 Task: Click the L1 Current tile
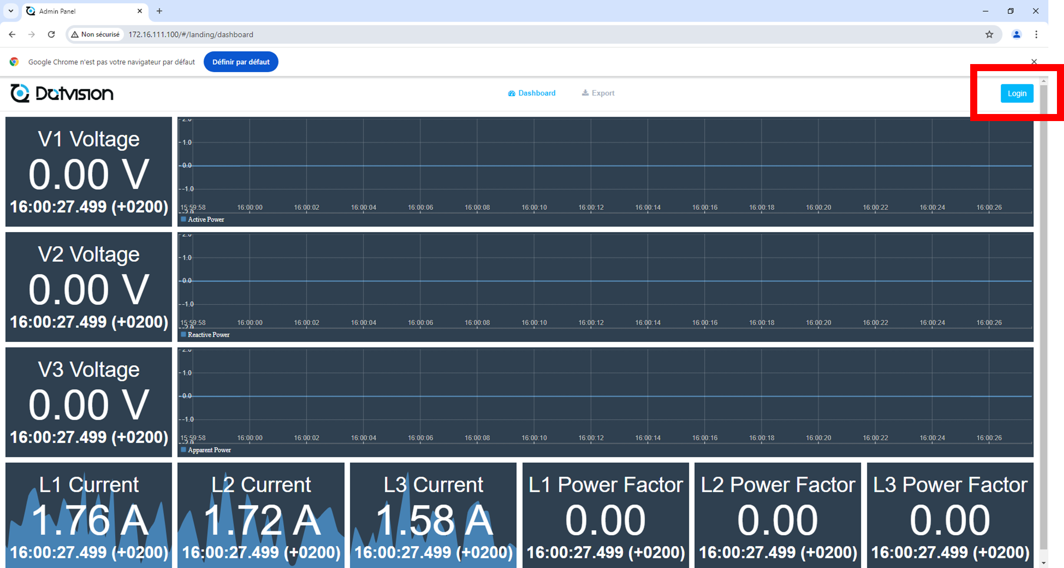click(x=89, y=515)
